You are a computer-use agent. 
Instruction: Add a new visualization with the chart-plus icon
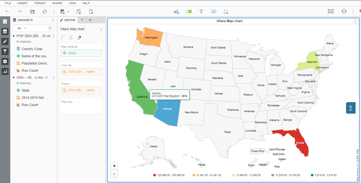point(176,11)
